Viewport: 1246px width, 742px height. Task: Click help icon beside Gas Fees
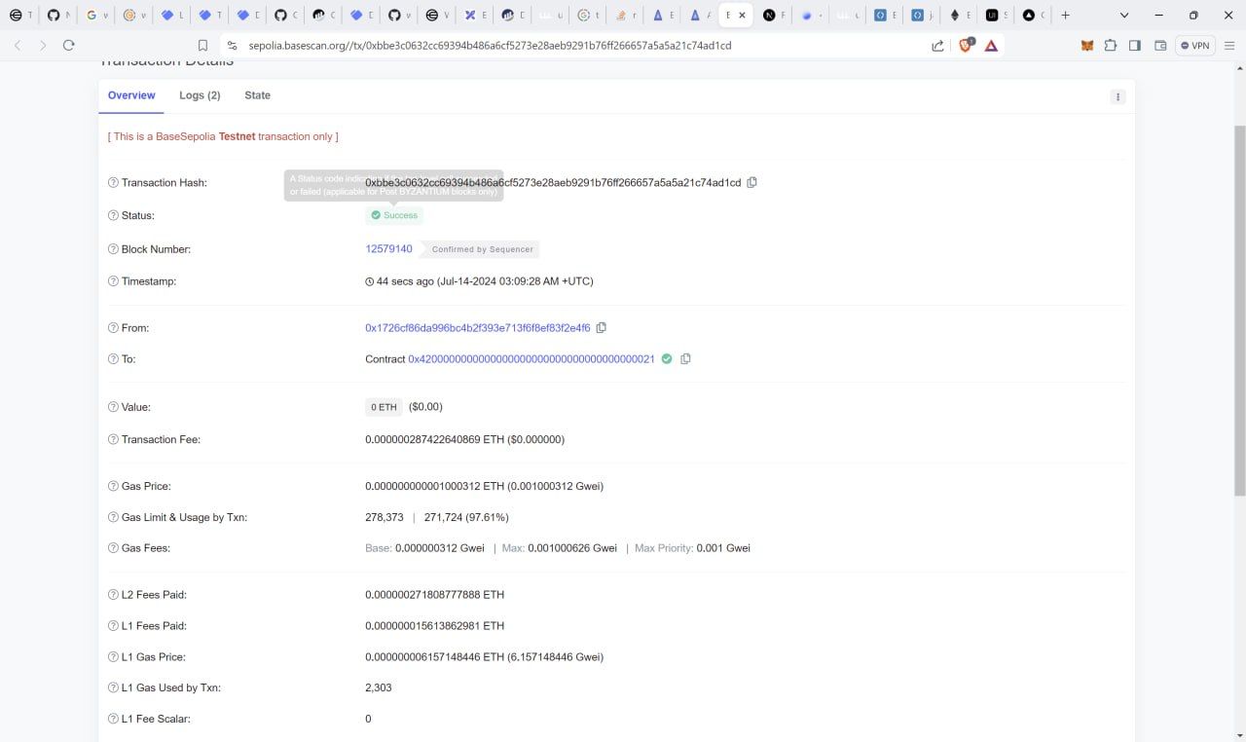coord(113,548)
